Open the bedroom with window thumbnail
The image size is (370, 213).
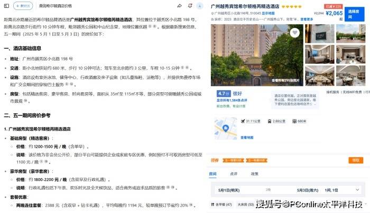(x=319, y=55)
